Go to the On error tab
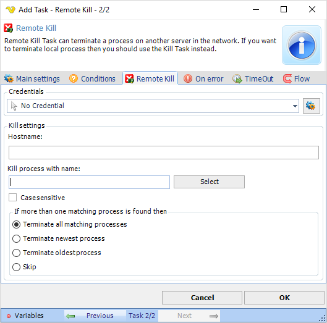327x323 pixels. coord(203,79)
